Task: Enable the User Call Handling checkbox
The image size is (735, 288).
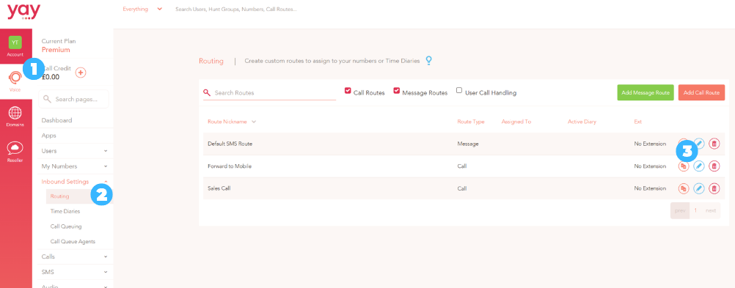Action: tap(459, 90)
